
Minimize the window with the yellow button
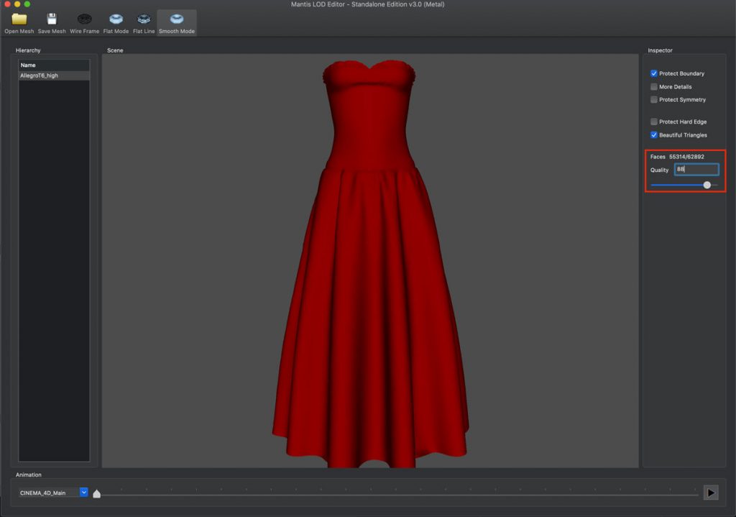pos(17,4)
